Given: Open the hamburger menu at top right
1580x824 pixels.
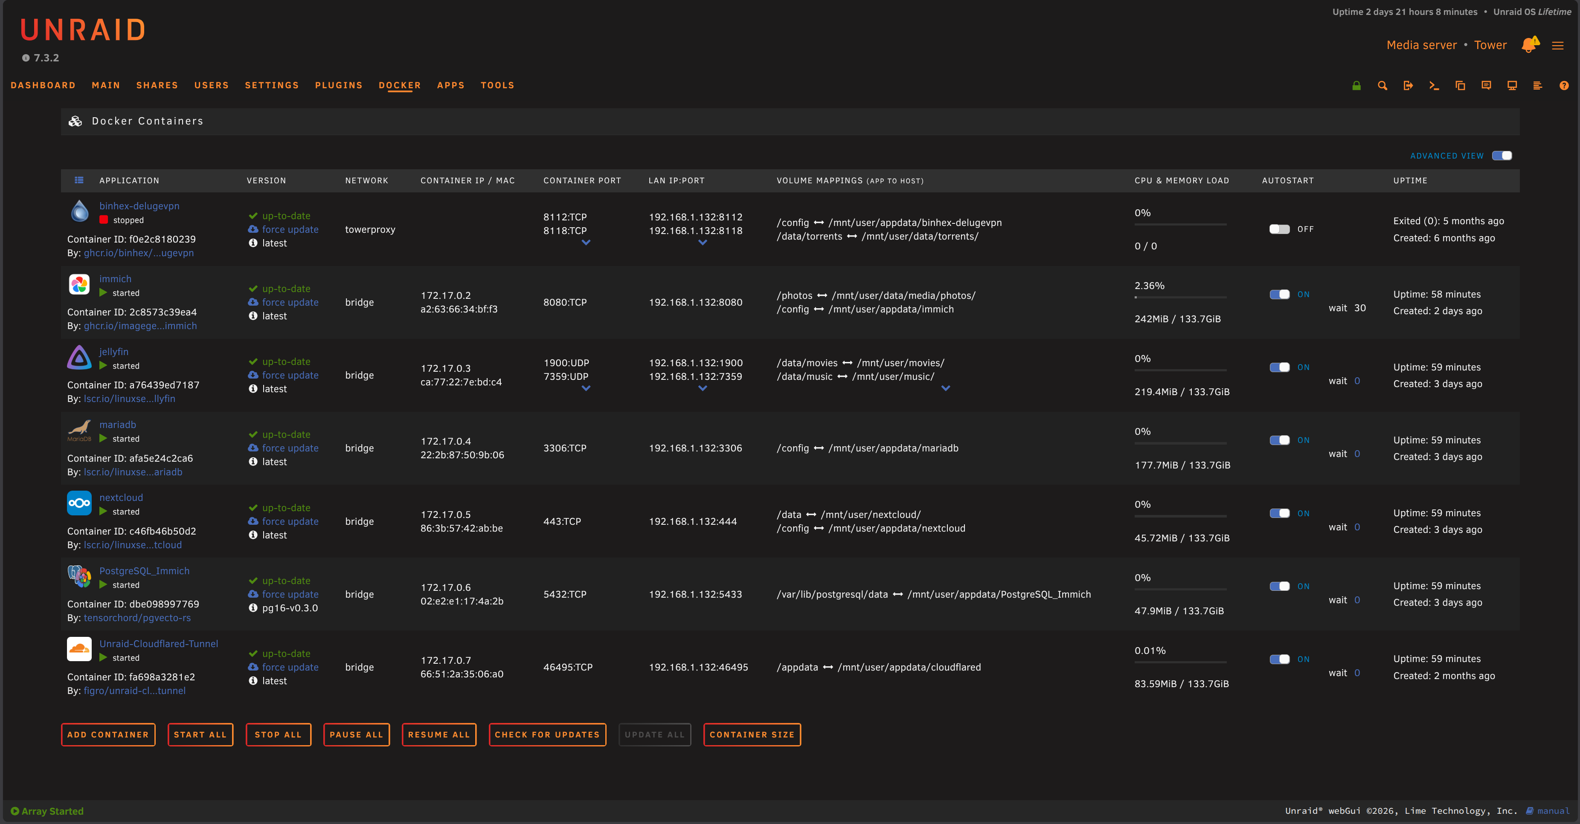Looking at the screenshot, I should (x=1558, y=45).
